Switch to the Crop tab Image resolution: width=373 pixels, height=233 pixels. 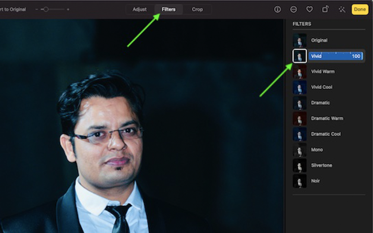[x=197, y=9]
